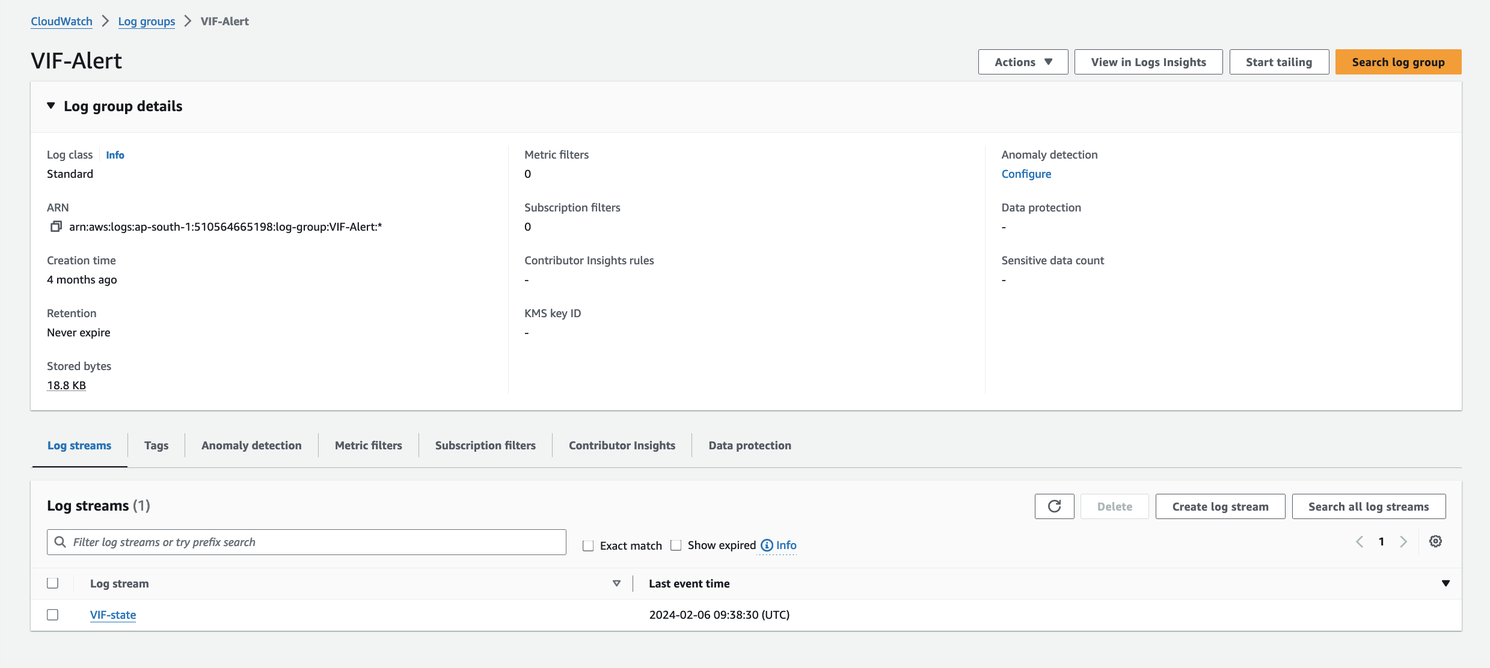Refresh the log streams list
Screen dimensions: 1490x668
pos(1054,506)
